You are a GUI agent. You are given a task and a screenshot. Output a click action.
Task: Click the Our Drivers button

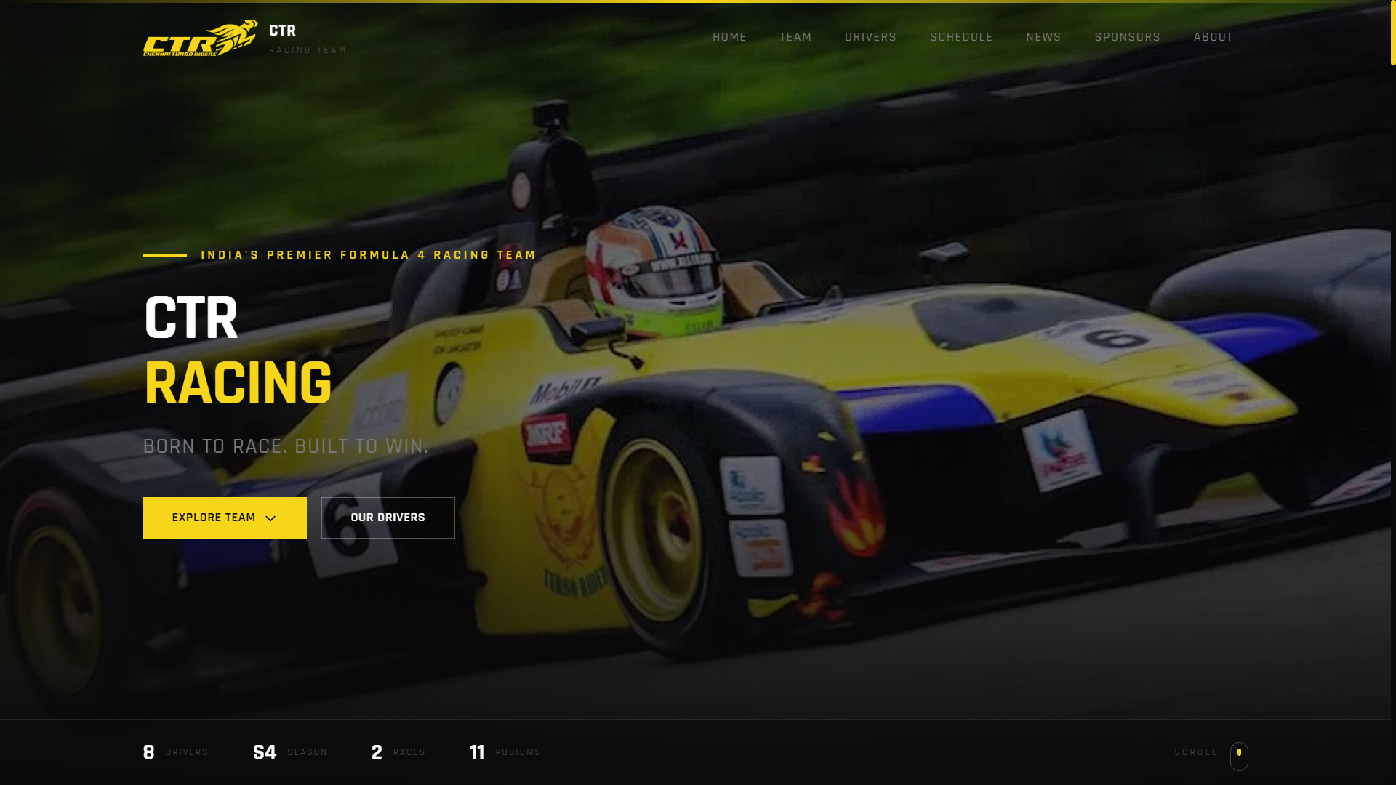388,518
